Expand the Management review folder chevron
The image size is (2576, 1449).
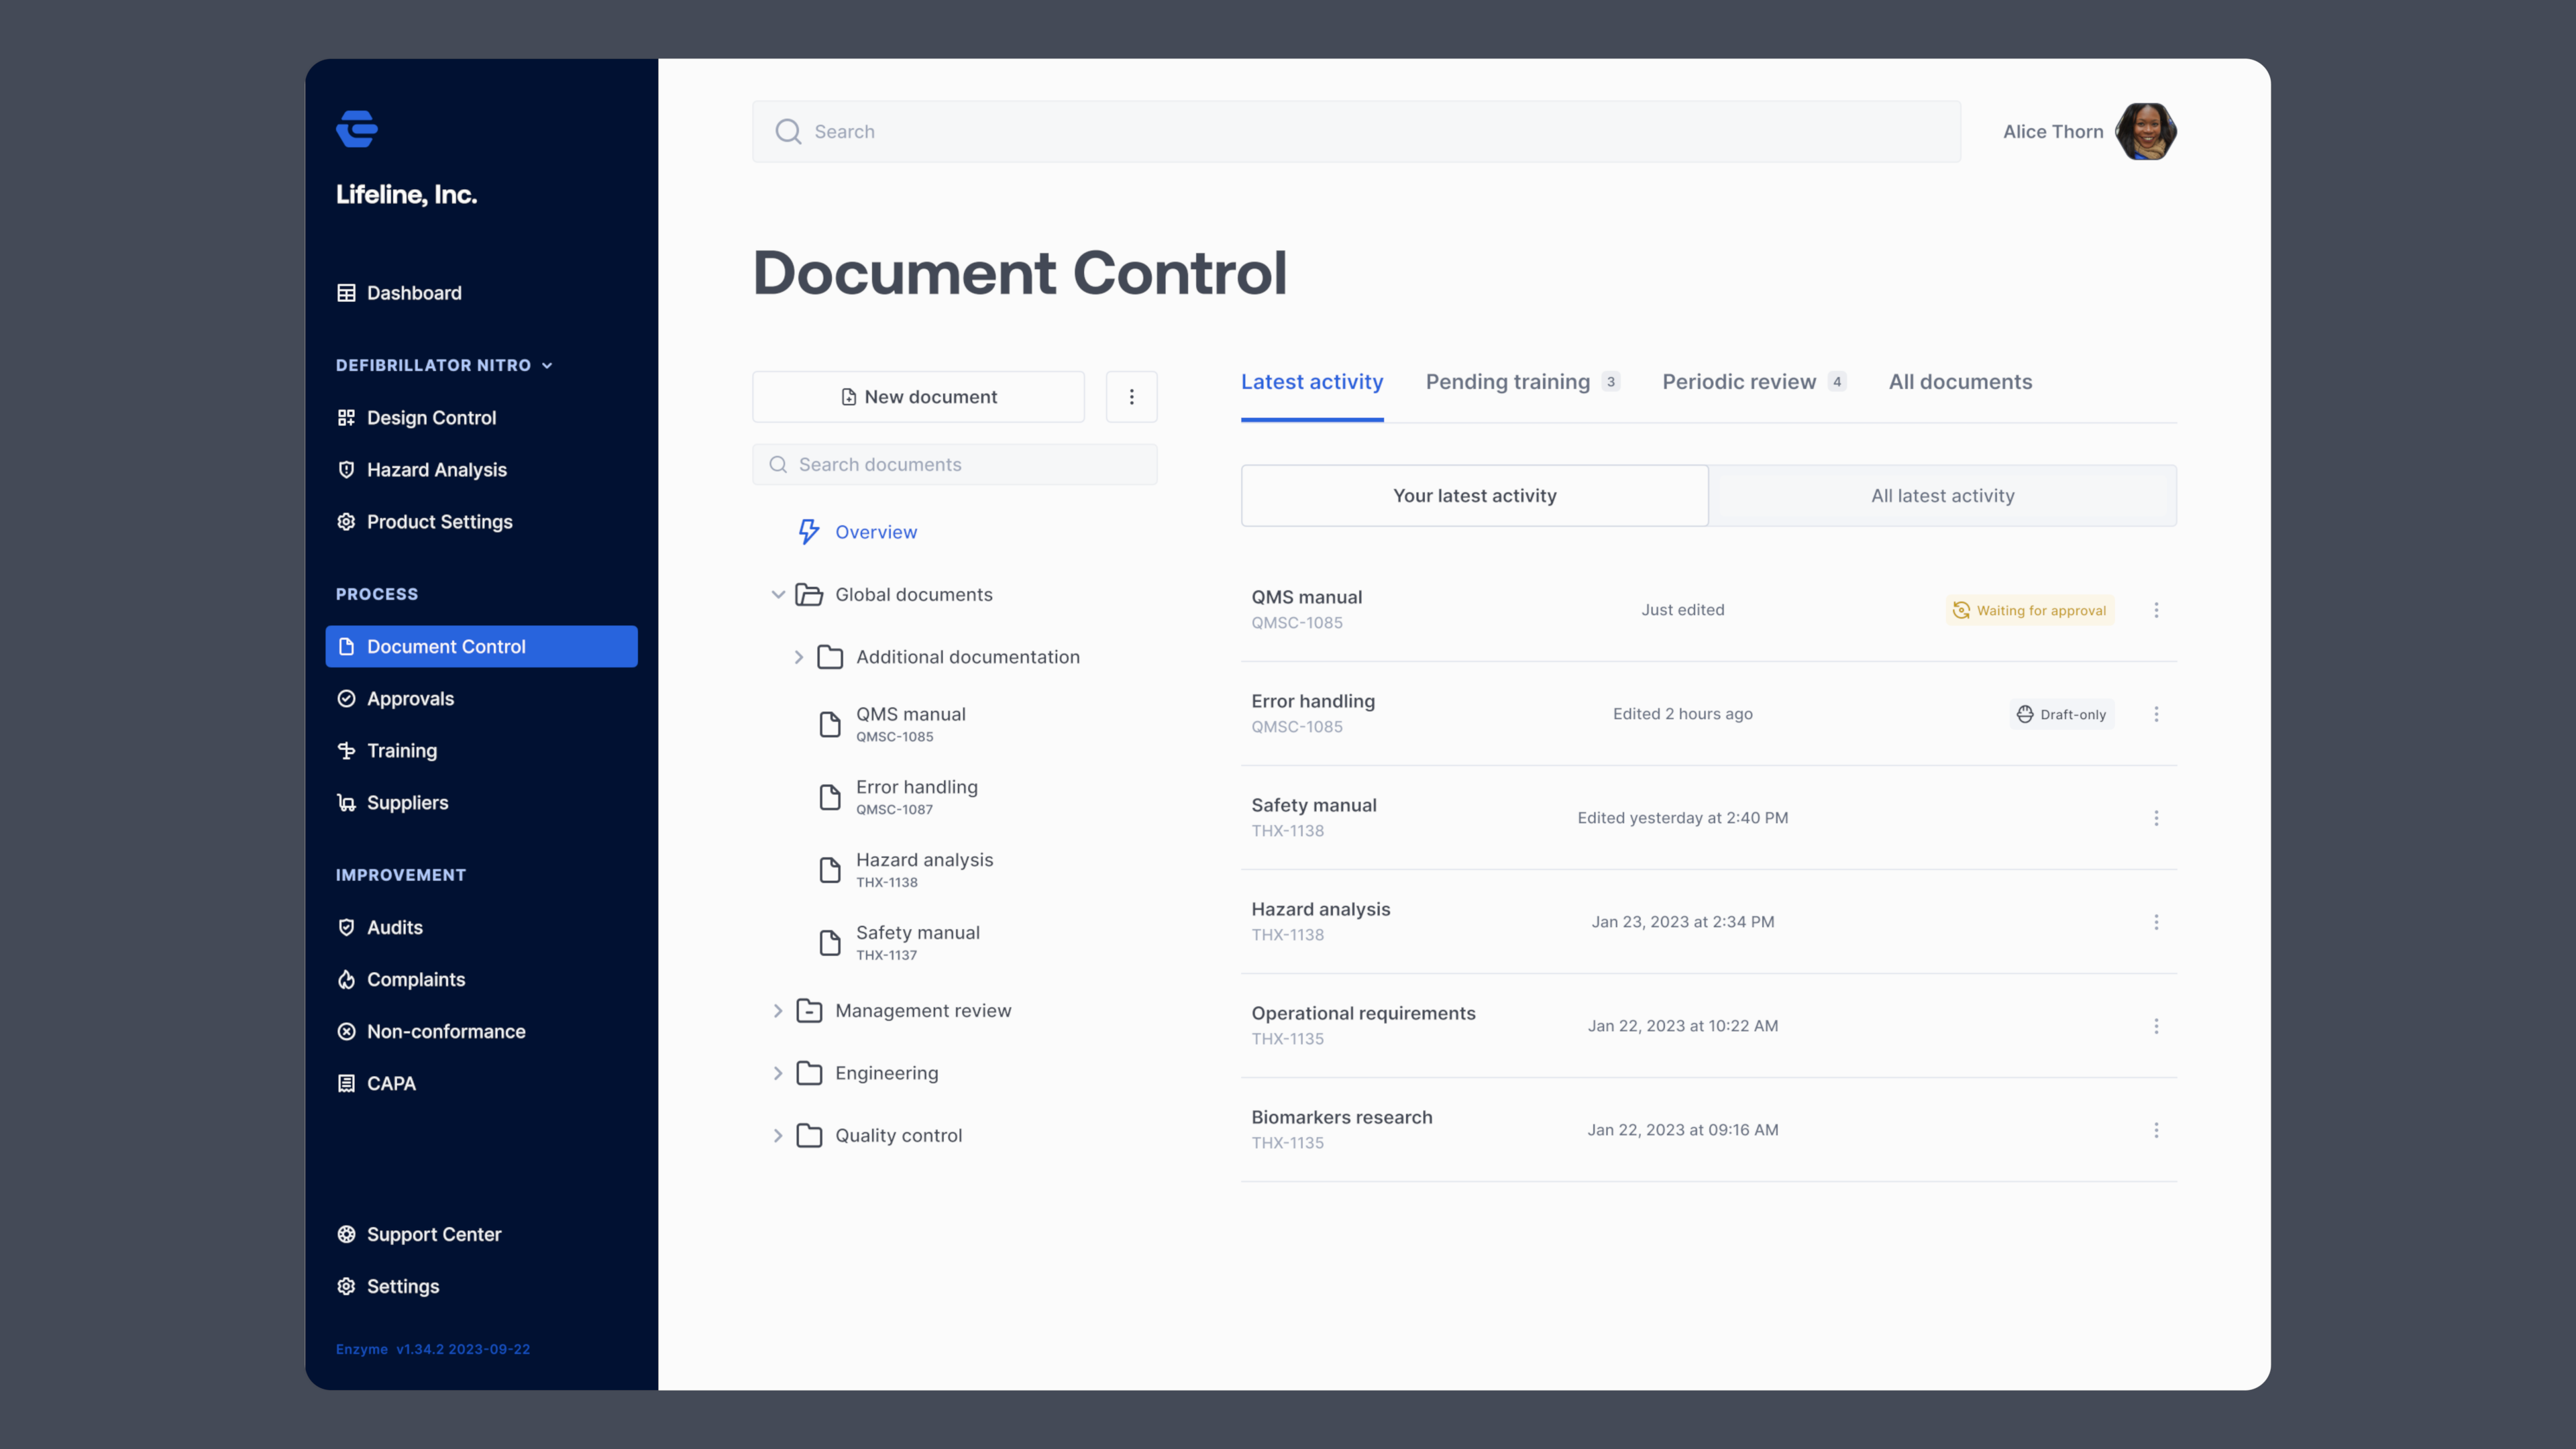(x=778, y=1011)
